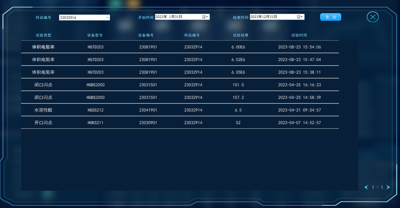Expand the sample number dropdown
The image size is (400, 208).
pyautogui.click(x=107, y=18)
